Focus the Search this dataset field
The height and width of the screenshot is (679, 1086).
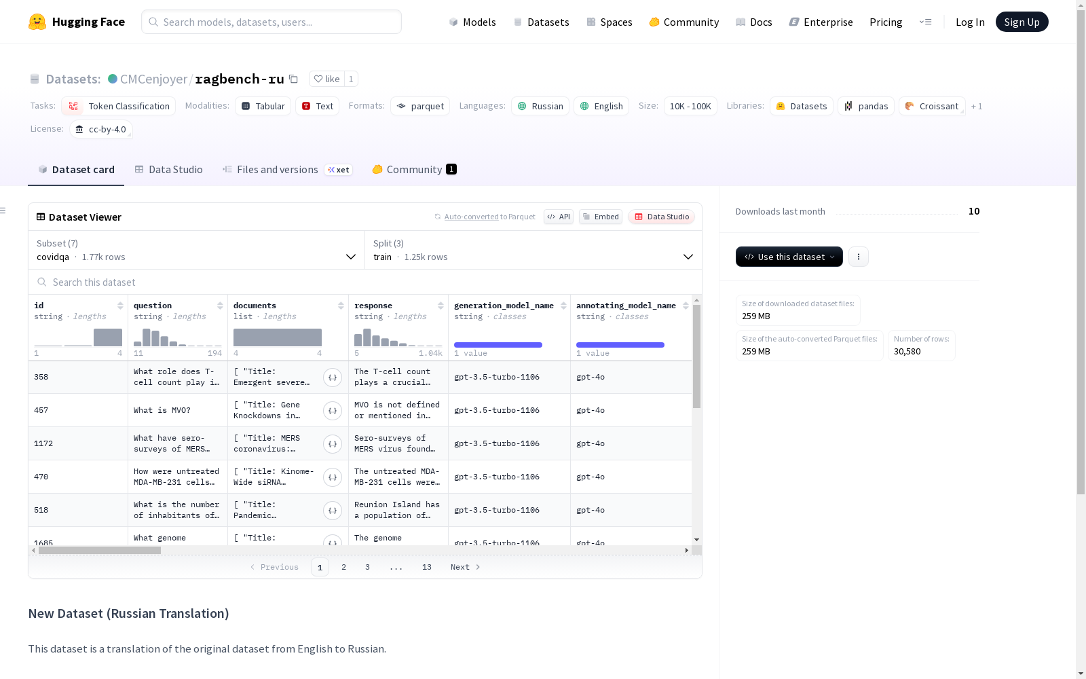[365, 282]
